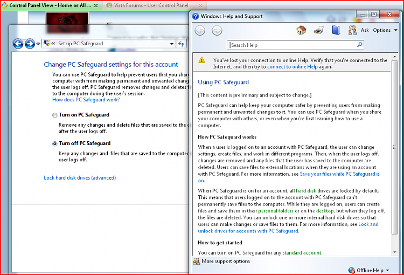Viewport: 404px width, 275px height.
Task: Click the Ask menu item
Action: point(365,30)
